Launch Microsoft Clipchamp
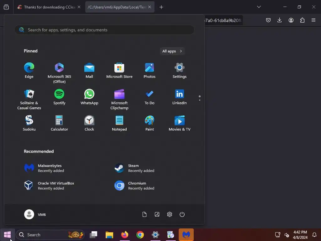This screenshot has height=241, width=321. (119, 99)
